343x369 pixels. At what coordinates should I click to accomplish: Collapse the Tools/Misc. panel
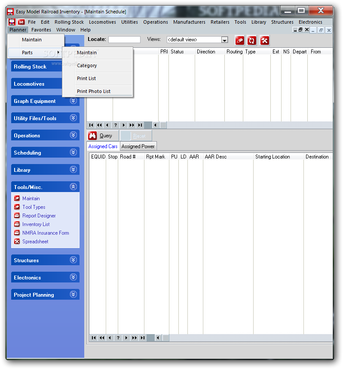(x=73, y=187)
